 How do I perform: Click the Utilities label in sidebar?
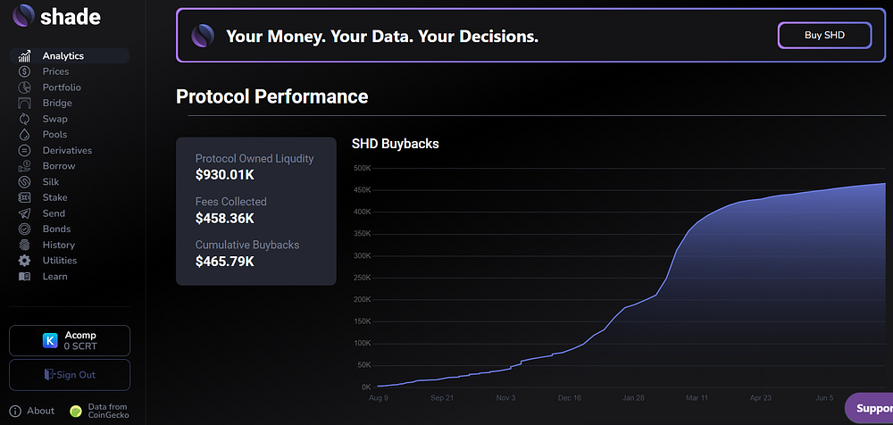click(59, 261)
